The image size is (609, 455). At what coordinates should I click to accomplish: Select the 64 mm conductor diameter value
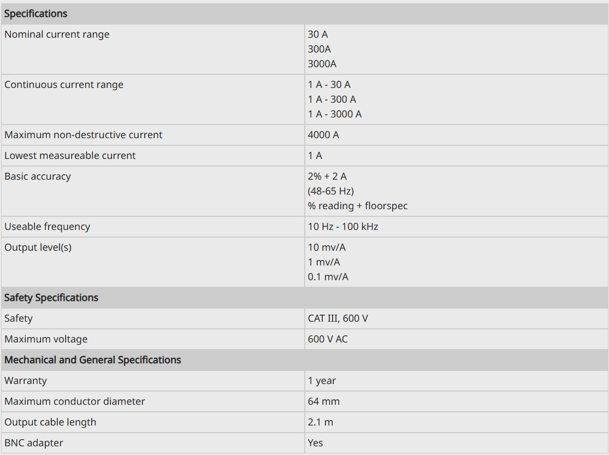coord(323,401)
